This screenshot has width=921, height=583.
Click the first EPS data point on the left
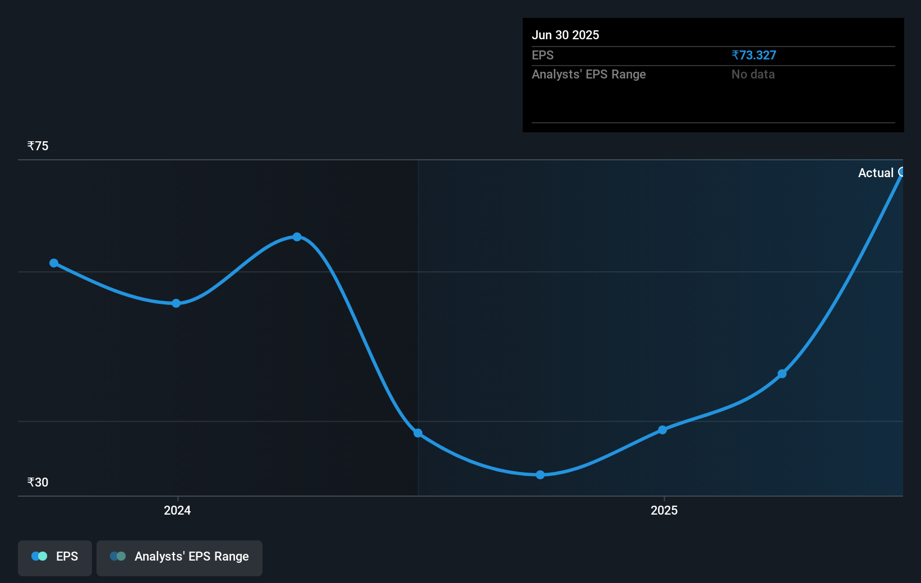pyautogui.click(x=53, y=262)
